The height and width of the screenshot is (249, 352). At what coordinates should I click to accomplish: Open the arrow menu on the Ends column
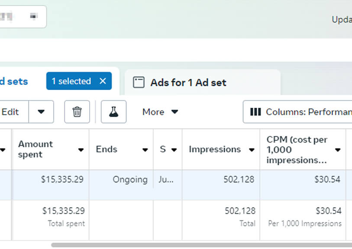[x=145, y=150]
